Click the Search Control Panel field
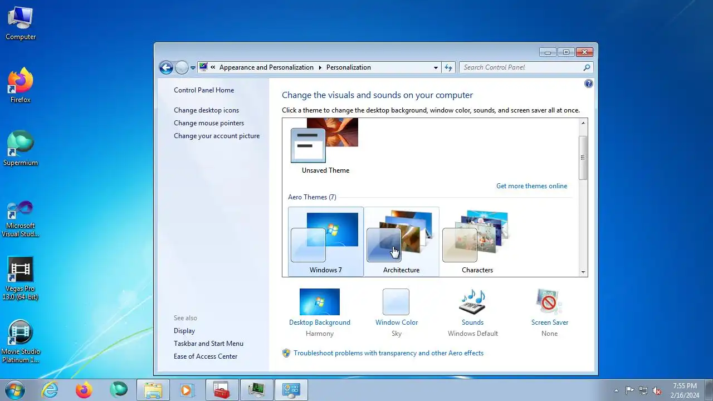 (x=526, y=67)
